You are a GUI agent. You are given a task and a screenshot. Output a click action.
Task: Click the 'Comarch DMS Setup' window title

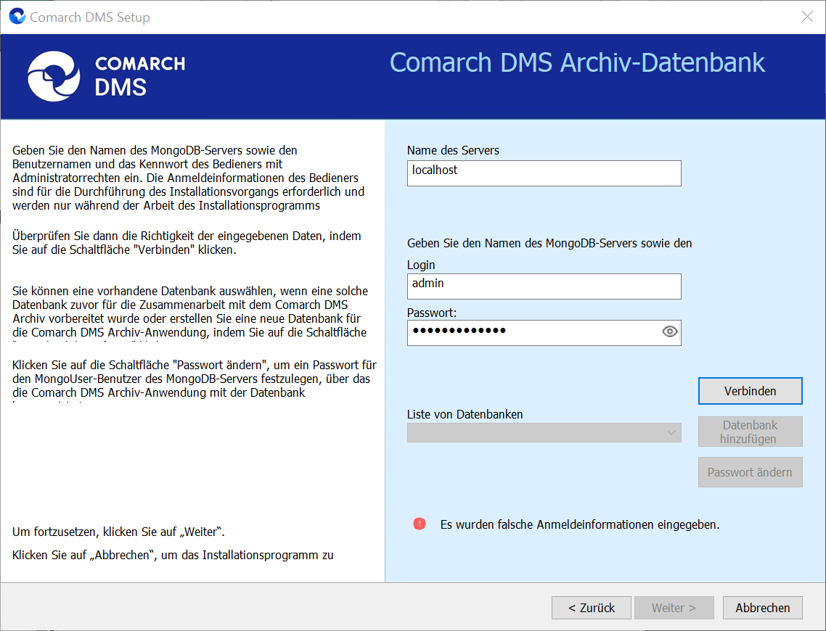point(90,17)
